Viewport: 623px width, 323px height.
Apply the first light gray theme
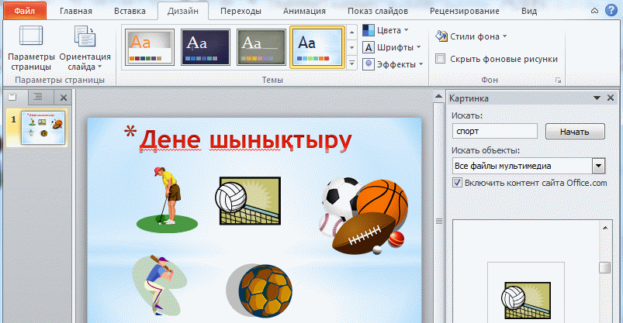pyautogui.click(x=150, y=47)
